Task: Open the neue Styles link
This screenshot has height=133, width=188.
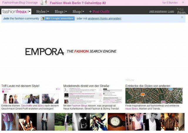Action: [x=132, y=109]
